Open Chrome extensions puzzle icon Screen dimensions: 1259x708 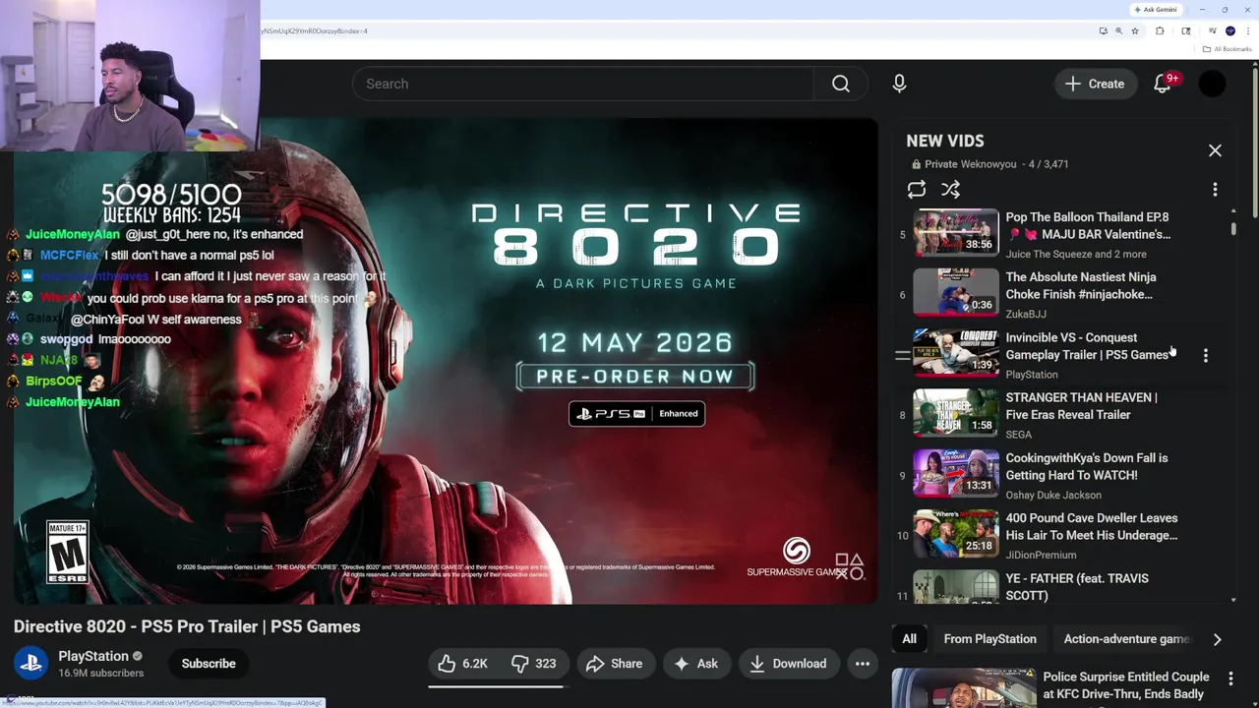click(x=1160, y=30)
